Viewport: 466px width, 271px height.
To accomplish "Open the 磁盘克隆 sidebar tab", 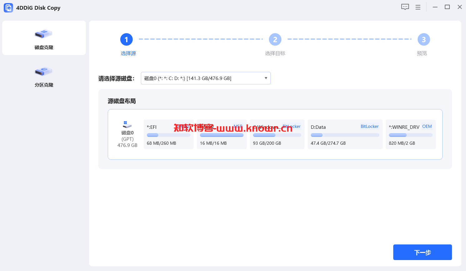I will click(x=44, y=38).
